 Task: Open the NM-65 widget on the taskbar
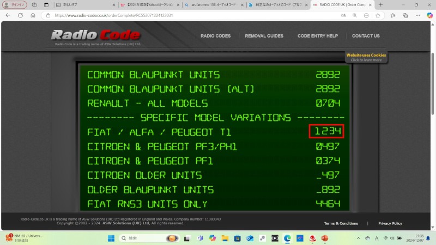point(24,238)
